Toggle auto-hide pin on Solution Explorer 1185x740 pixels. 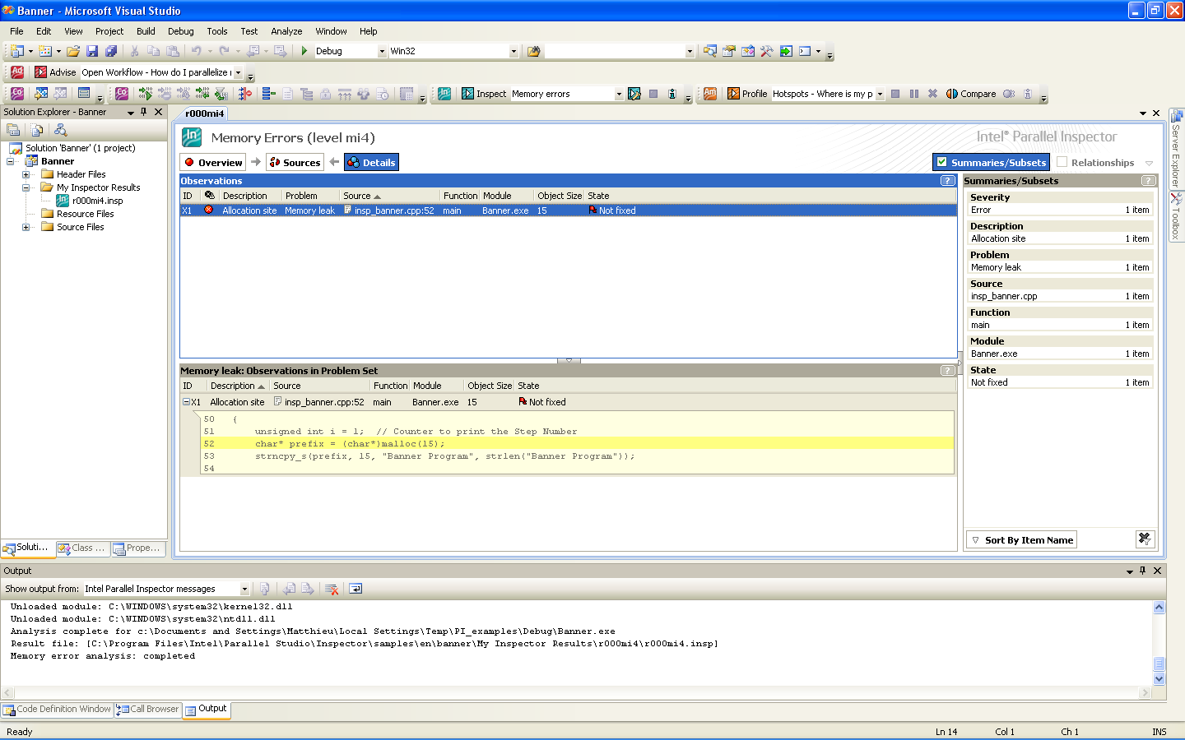(x=144, y=112)
